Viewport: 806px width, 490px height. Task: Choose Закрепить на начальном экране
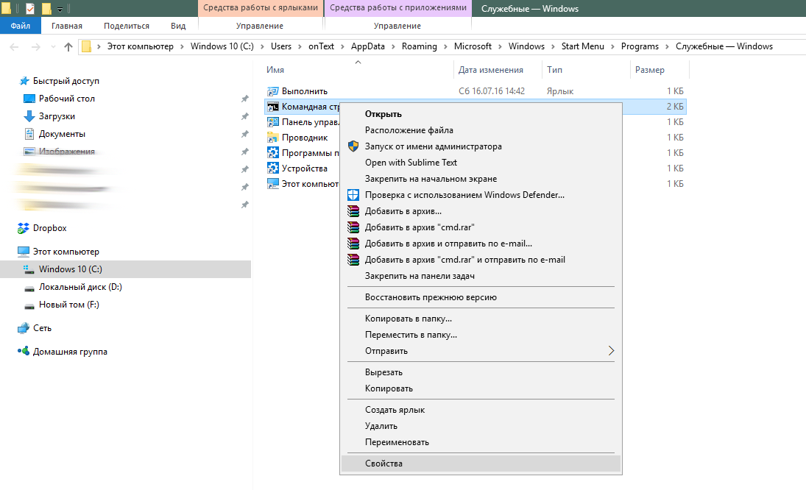coord(481,179)
